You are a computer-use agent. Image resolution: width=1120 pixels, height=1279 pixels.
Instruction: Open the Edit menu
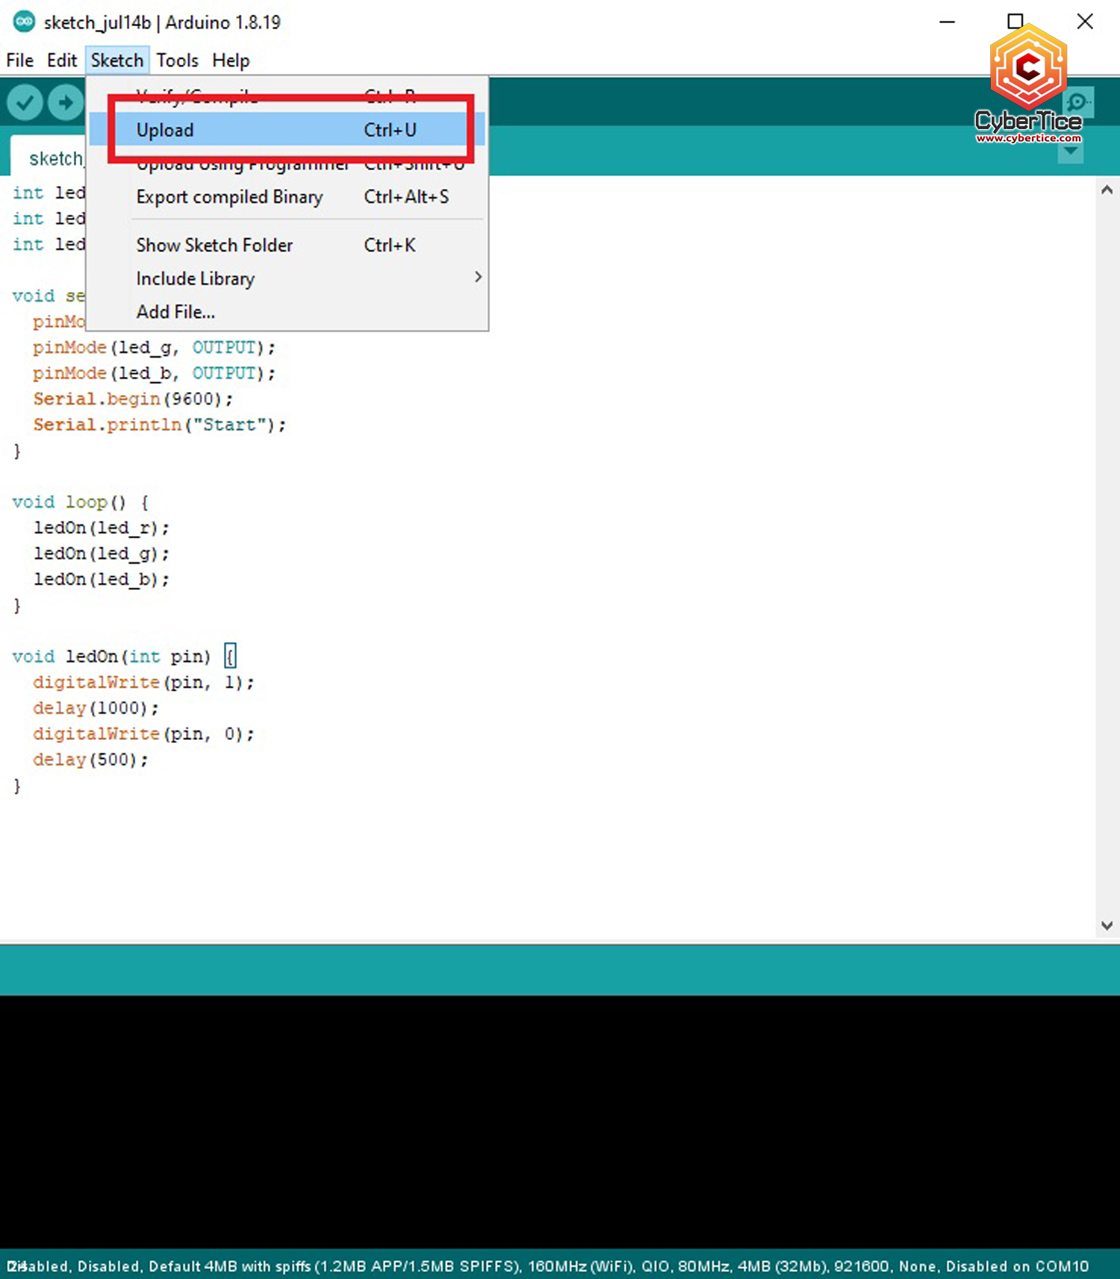(61, 60)
